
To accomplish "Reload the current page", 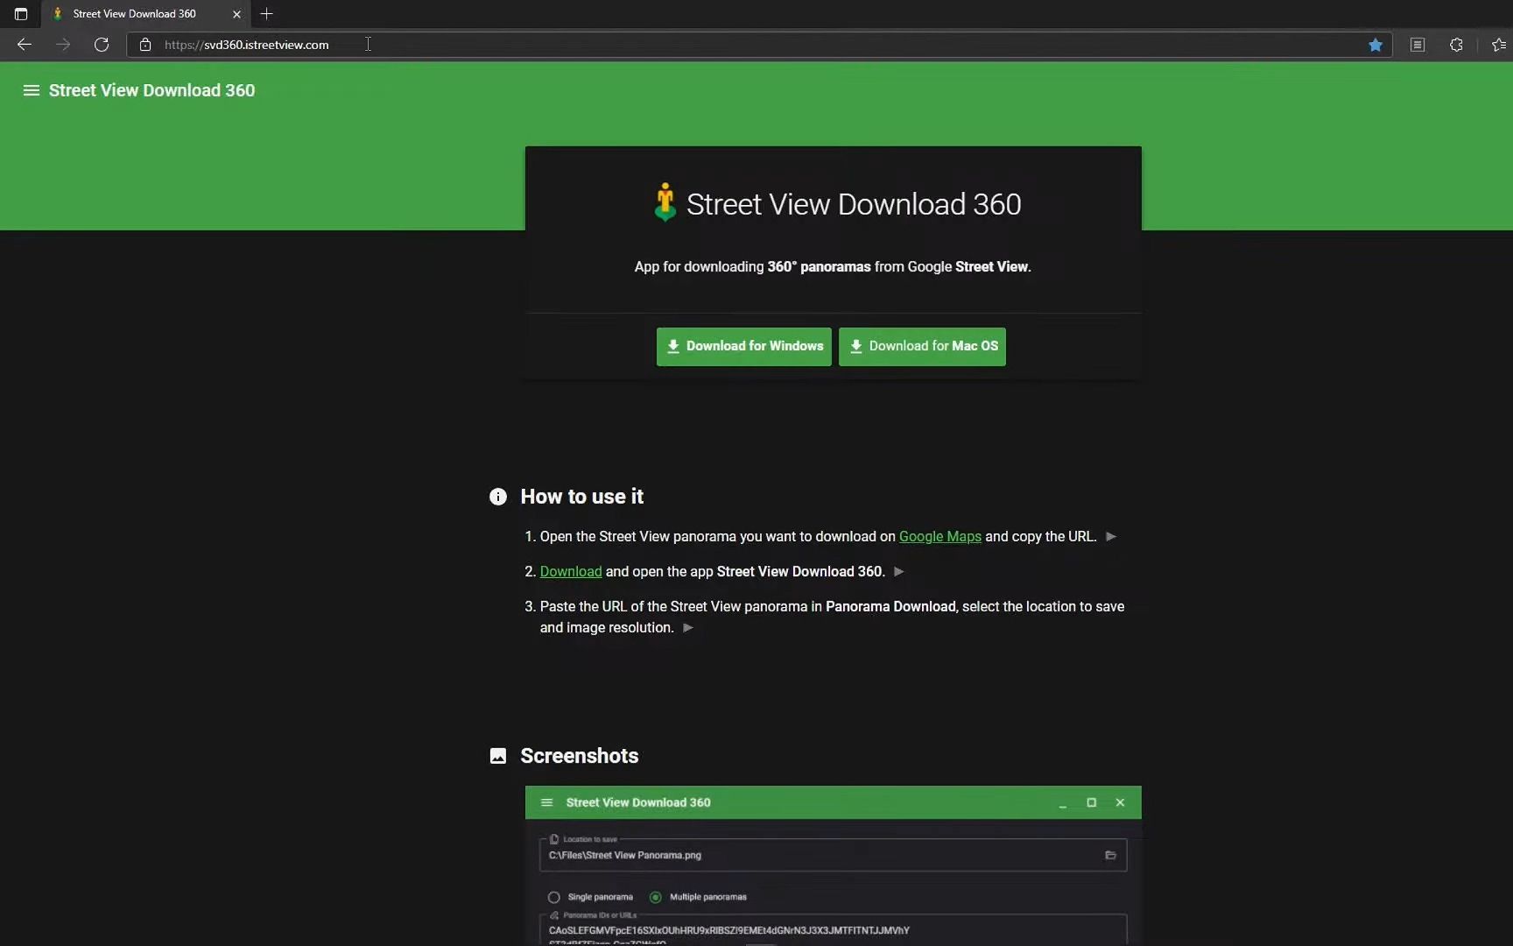I will [x=102, y=45].
